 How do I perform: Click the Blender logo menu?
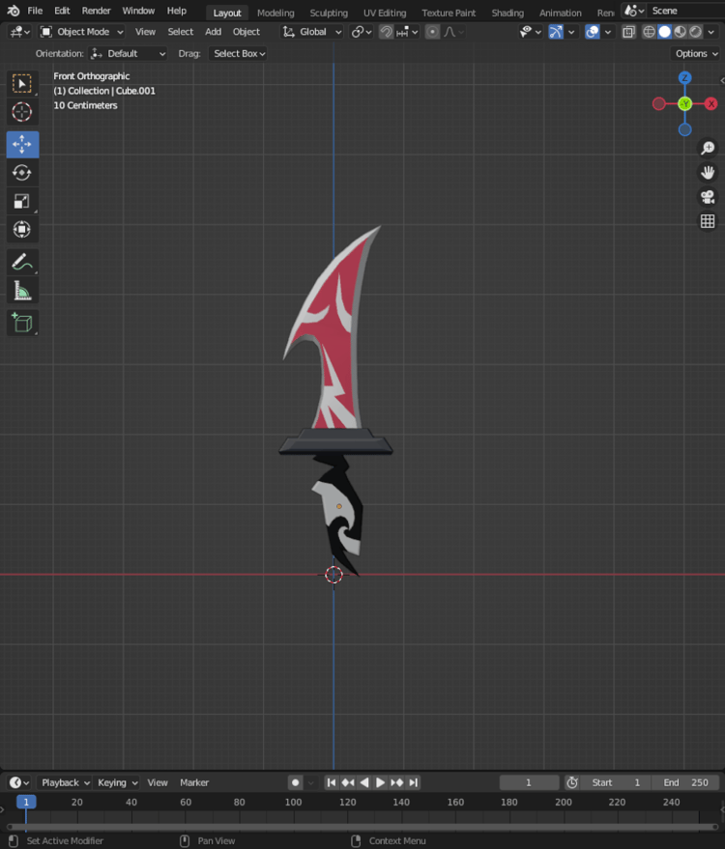point(13,11)
